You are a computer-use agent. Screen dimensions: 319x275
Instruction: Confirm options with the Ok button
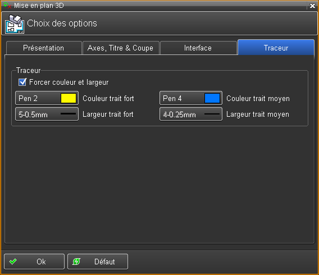pos(34,262)
